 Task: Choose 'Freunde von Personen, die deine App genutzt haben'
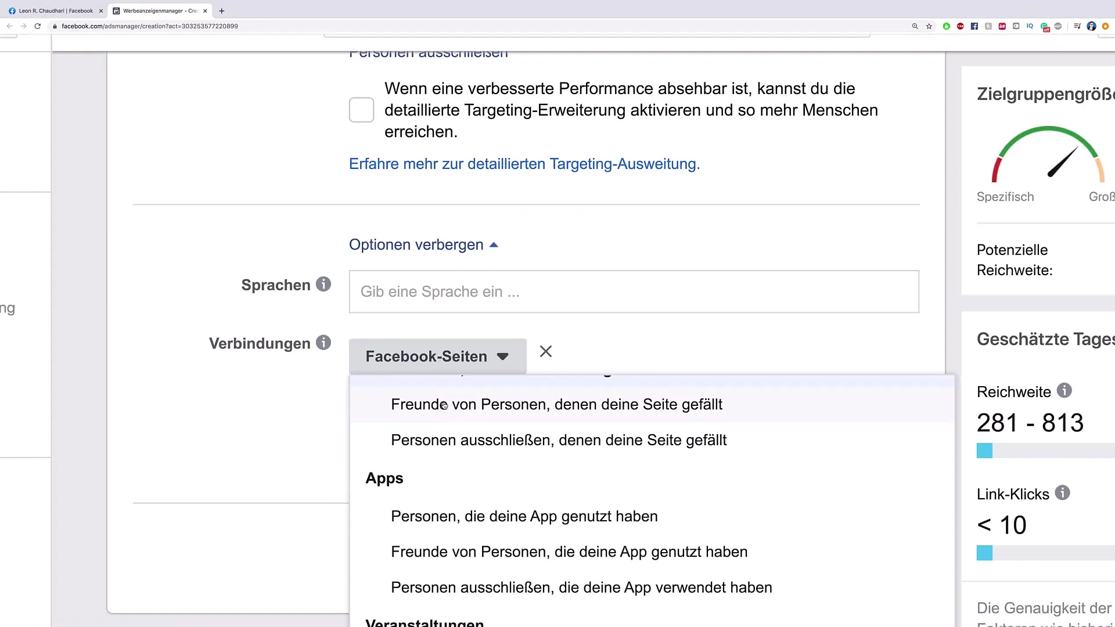click(652, 552)
